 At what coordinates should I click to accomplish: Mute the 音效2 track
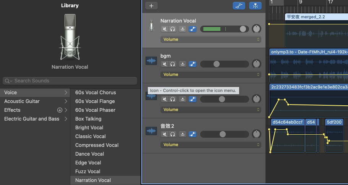(165, 134)
